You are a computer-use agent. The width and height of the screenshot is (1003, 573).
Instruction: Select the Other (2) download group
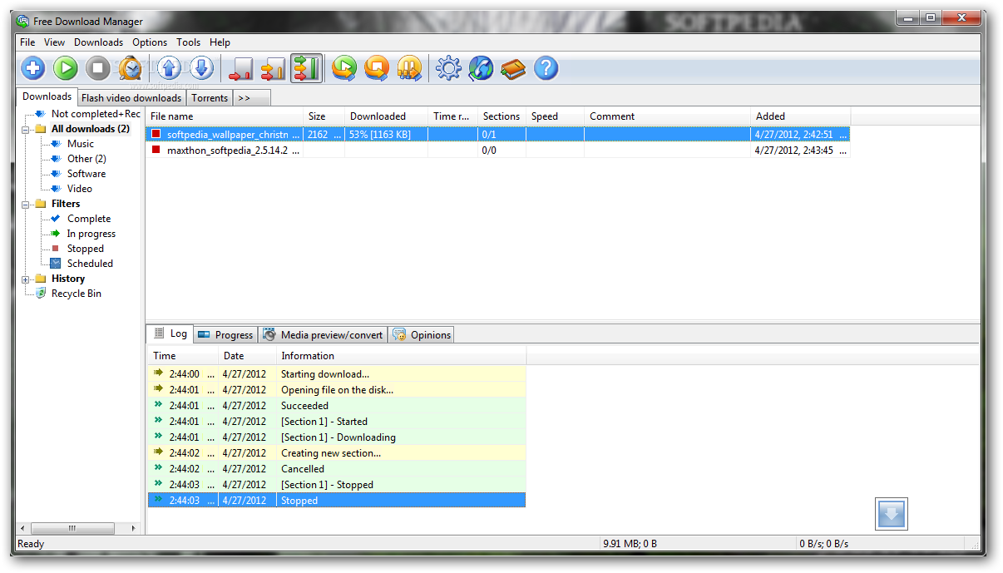tap(86, 159)
